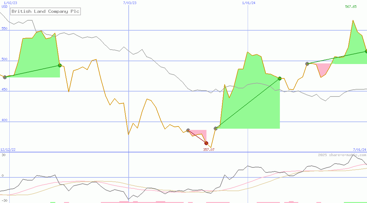Screen dimensions: 367x203
Task: Click the 7/01/24 oscillator end date
Action: coord(359,150)
